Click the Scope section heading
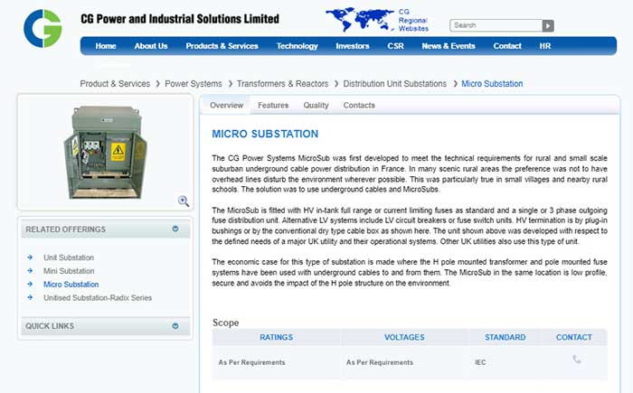 [226, 323]
